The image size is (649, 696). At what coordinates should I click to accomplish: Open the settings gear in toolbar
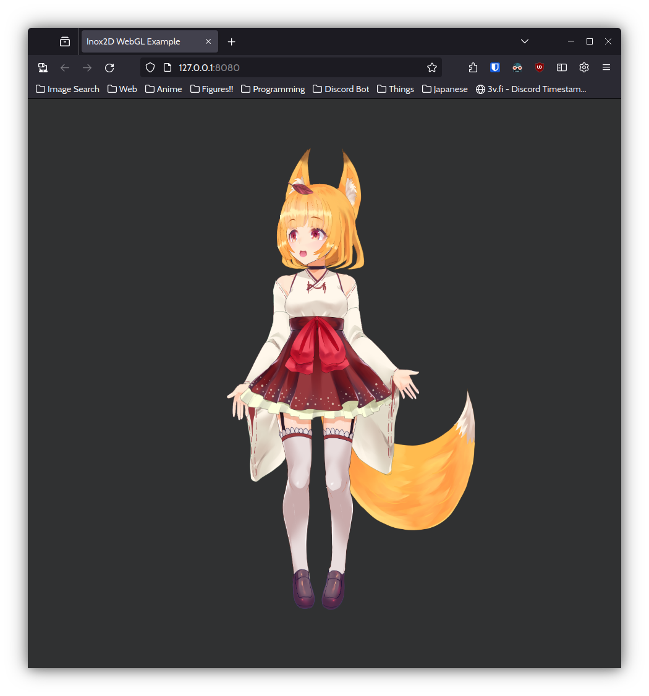pyautogui.click(x=583, y=67)
